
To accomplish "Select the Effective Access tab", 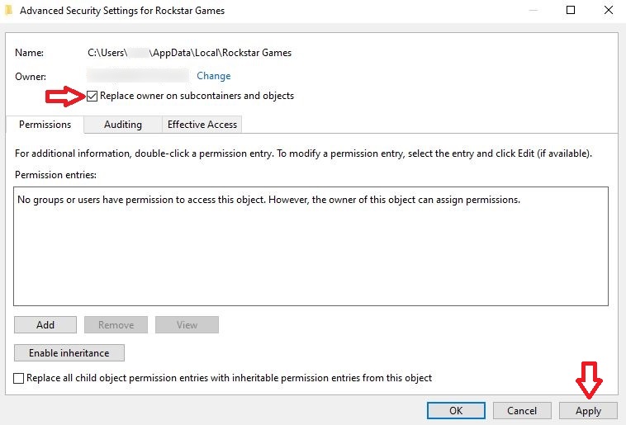I will point(202,125).
